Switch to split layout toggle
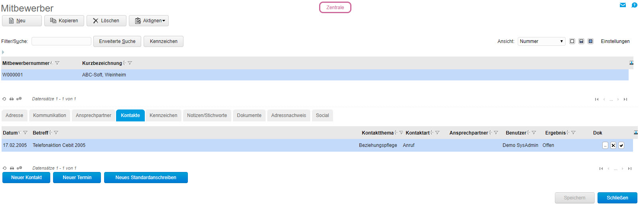 point(581,41)
